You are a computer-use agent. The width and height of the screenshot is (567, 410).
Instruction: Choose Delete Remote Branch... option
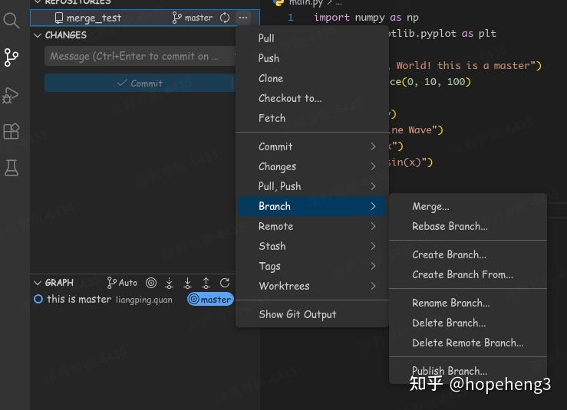click(x=468, y=343)
